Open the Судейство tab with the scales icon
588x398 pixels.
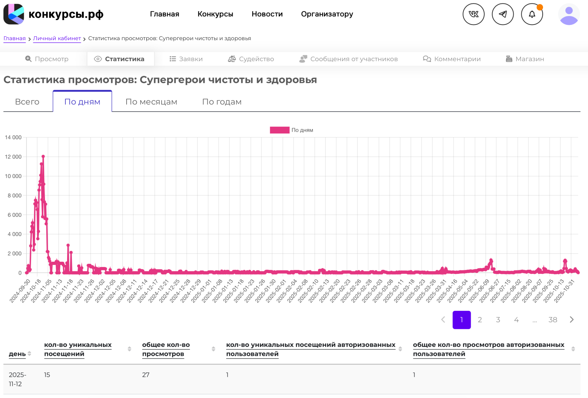click(251, 59)
